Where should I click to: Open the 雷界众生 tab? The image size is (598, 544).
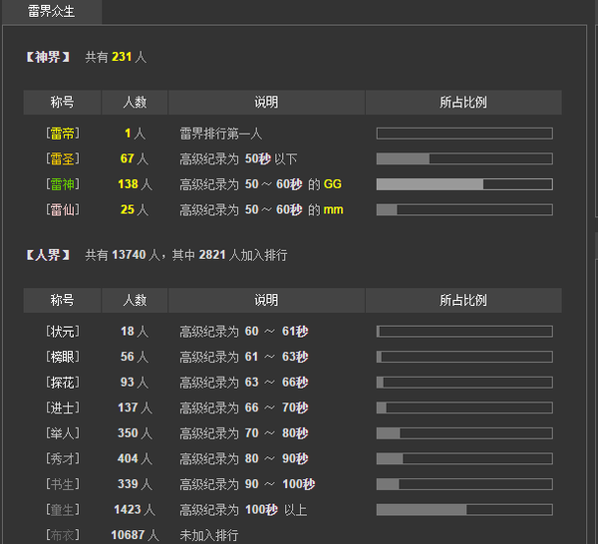tap(51, 11)
